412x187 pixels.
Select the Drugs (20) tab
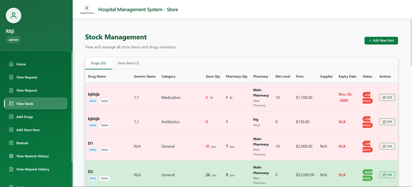[98, 63]
